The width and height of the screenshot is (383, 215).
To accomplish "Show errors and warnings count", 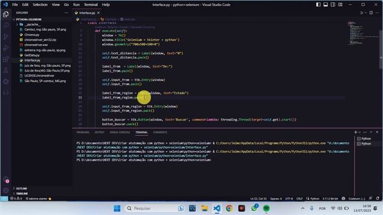I will [16, 199].
